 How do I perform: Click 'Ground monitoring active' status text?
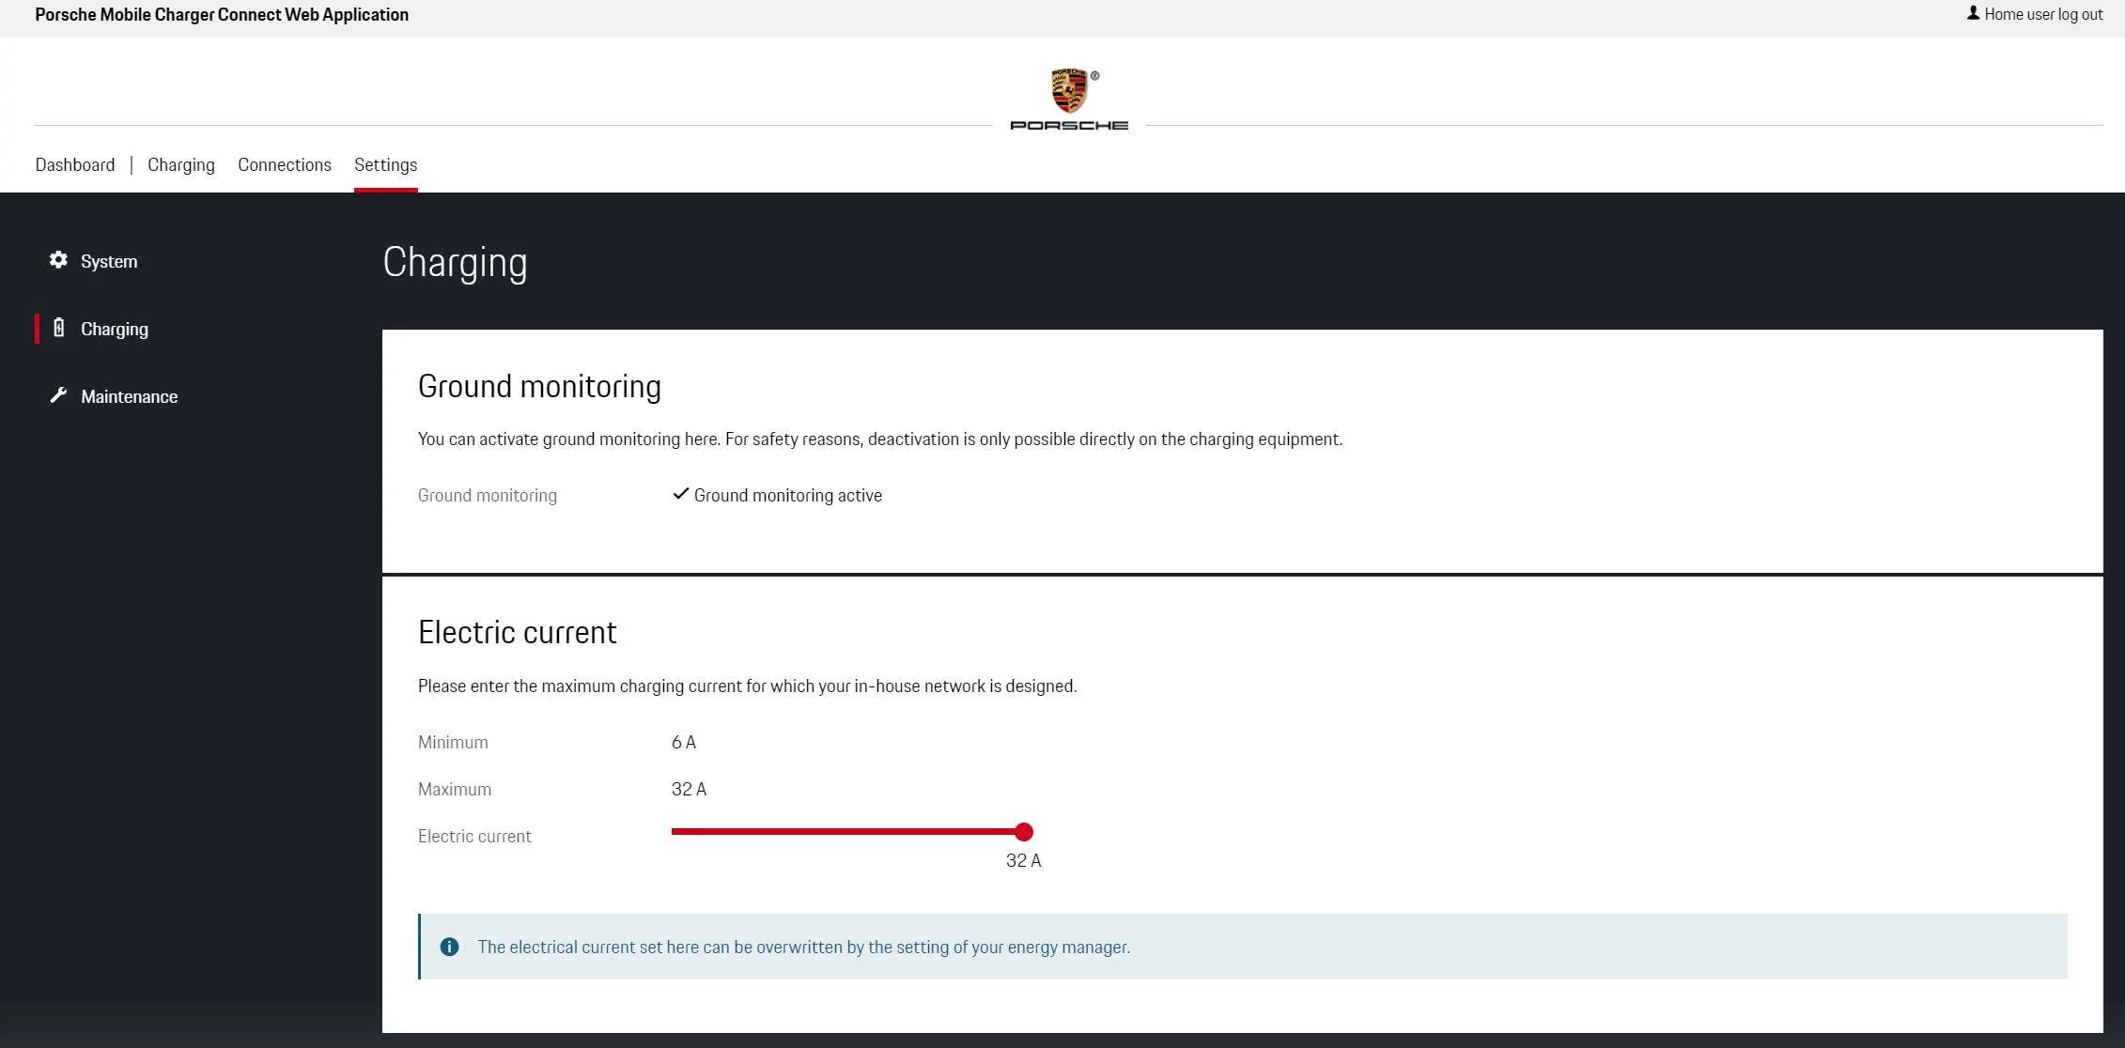[788, 496]
